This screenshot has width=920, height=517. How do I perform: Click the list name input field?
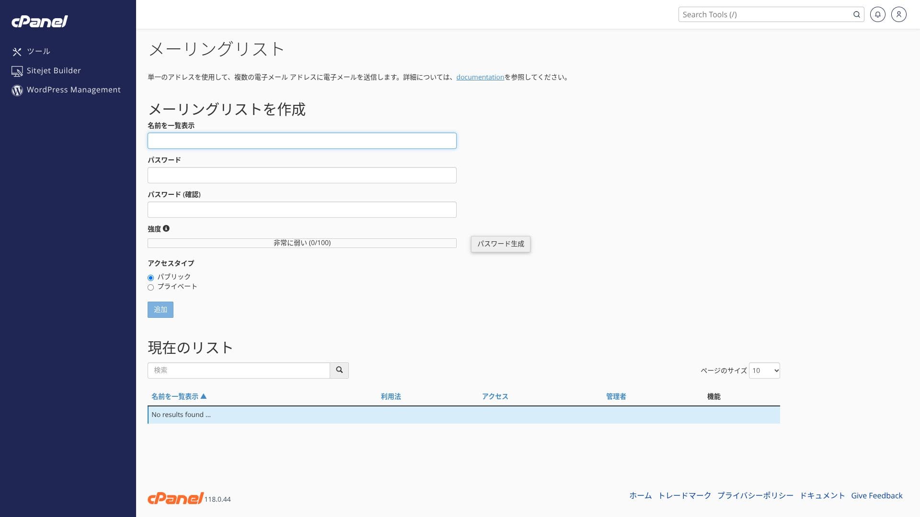point(302,141)
